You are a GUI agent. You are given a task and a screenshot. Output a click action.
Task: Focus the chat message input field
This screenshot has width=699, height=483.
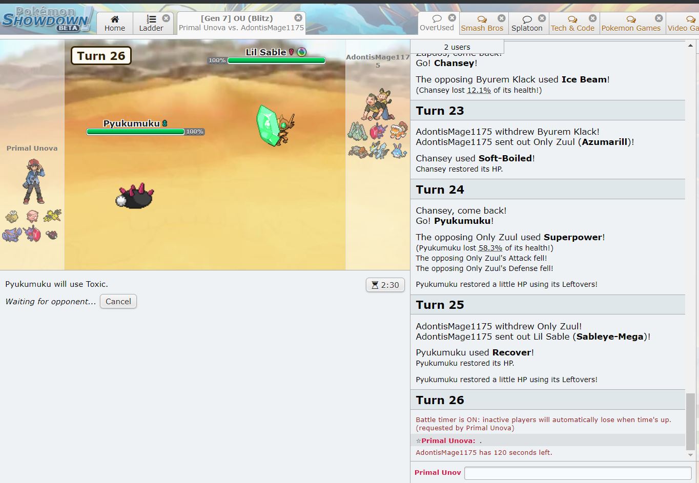(x=578, y=473)
